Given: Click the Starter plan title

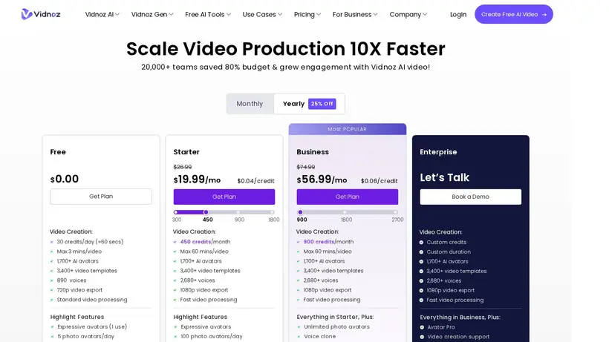Looking at the screenshot, I should pos(186,152).
